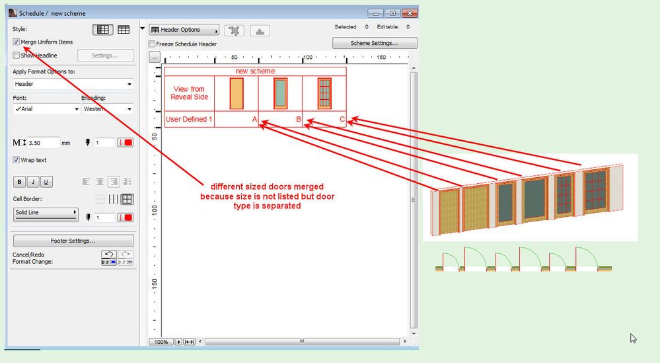Select the no cell border option
Image resolution: width=660 pixels, height=363 pixels.
tap(100, 199)
